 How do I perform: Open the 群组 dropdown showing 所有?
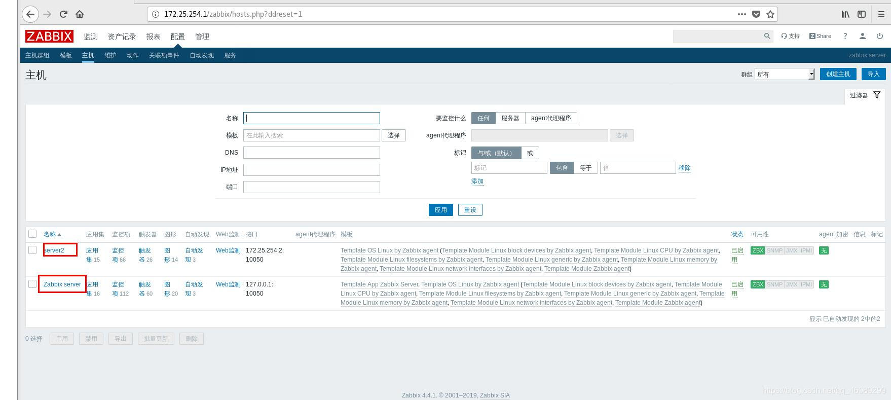pos(785,74)
